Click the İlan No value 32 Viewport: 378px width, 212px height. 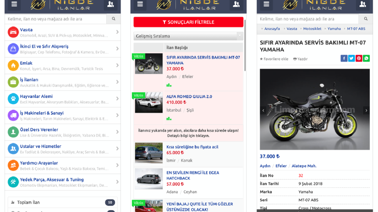pyautogui.click(x=301, y=175)
